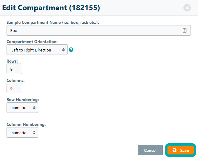Click the "Edit Compartment (182155)" dialog title
The height and width of the screenshot is (160, 198).
[x=51, y=8]
